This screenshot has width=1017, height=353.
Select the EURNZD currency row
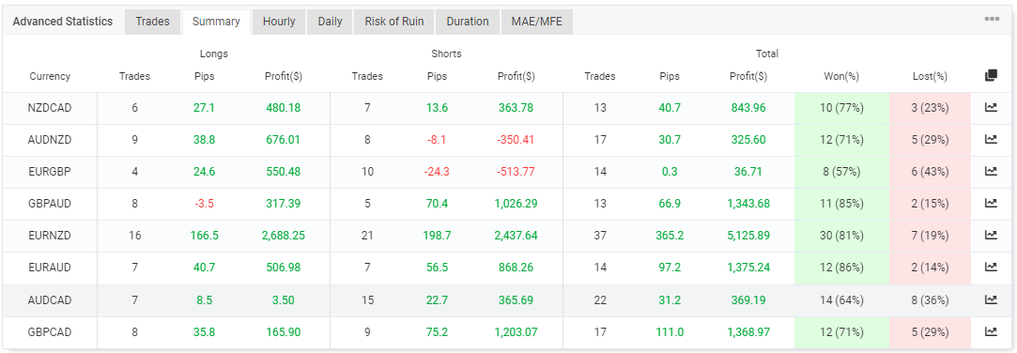(508, 236)
